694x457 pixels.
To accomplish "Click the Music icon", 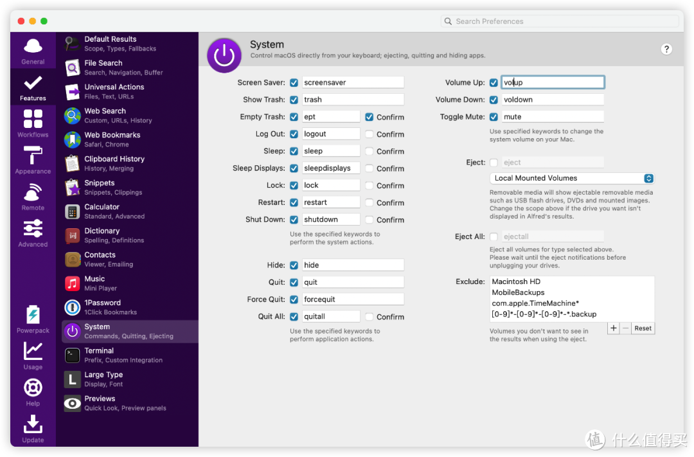I will 72,283.
